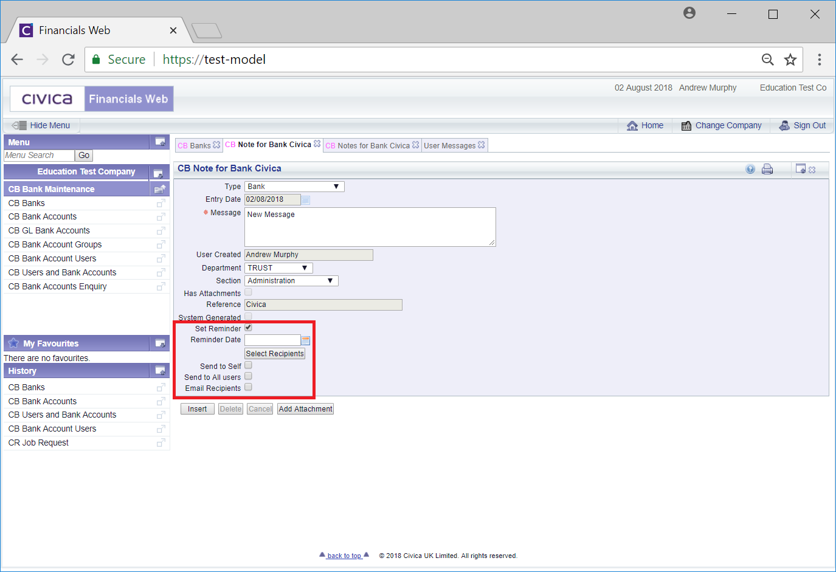Open CB Bank Account Groups new-window icon
This screenshot has height=572, width=836.
161,245
